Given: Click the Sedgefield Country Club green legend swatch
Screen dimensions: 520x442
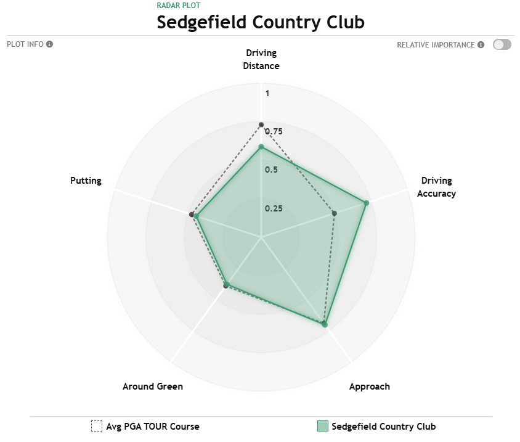Looking at the screenshot, I should [x=323, y=426].
